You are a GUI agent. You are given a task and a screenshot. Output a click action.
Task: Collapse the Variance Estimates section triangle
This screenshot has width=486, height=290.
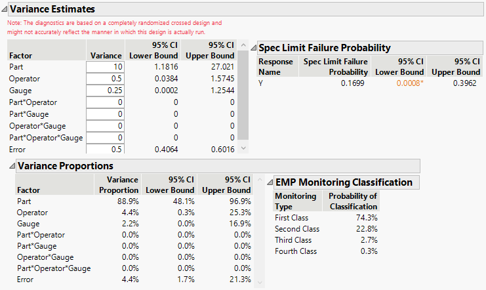click(5, 10)
